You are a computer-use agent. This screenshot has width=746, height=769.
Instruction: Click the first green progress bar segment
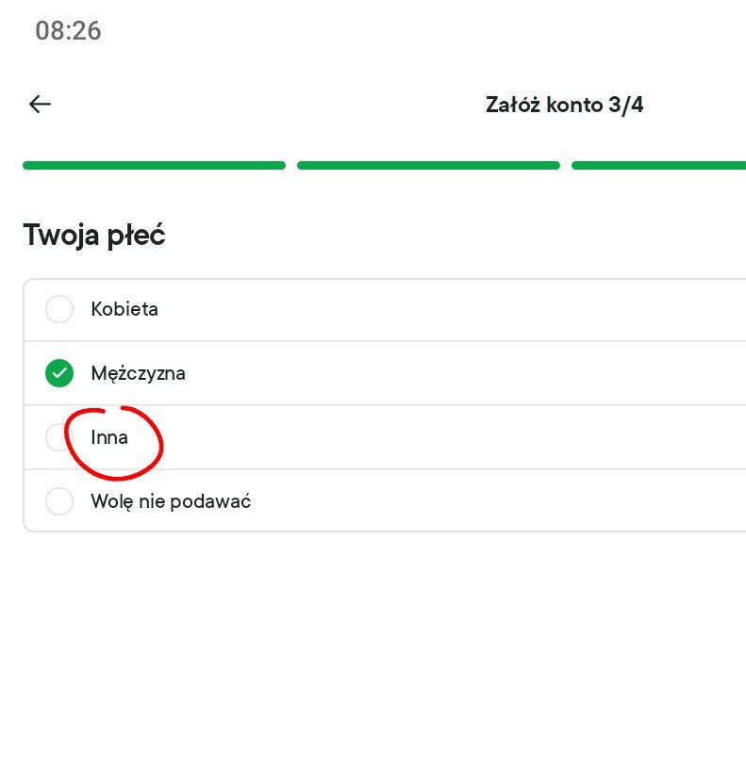154,165
